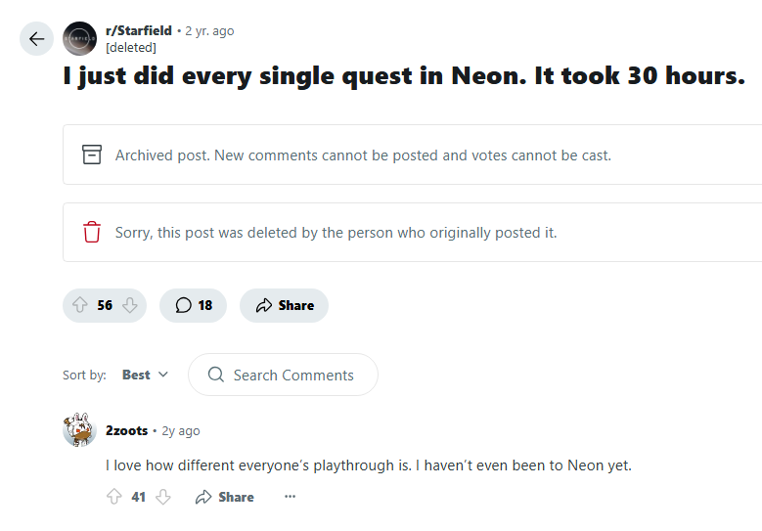Image resolution: width=762 pixels, height=531 pixels.
Task: Click the back arrow button
Action: pos(36,39)
